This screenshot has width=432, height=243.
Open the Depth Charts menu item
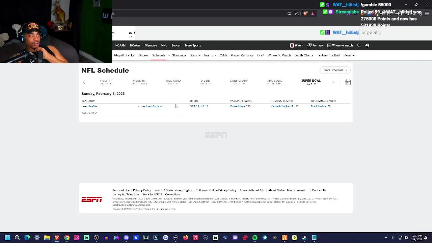pos(304,55)
